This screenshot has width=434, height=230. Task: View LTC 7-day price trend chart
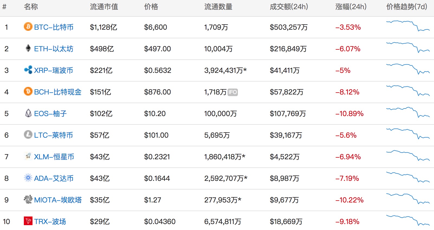pos(408,134)
